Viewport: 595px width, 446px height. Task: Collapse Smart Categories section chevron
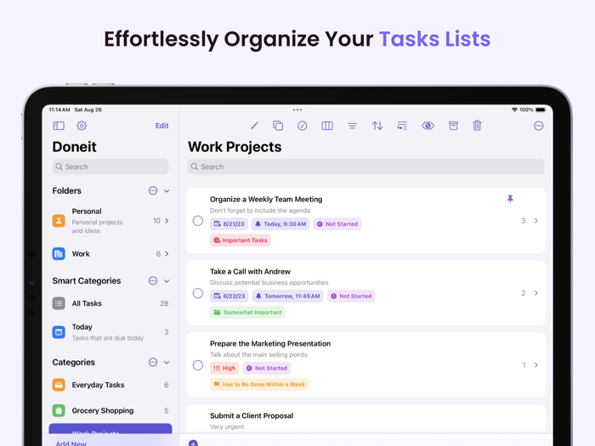coord(167,280)
